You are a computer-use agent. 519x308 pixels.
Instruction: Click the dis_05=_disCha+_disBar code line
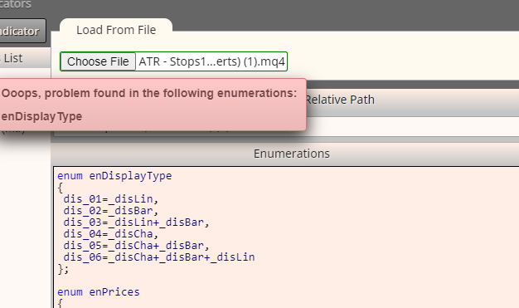[x=136, y=246]
